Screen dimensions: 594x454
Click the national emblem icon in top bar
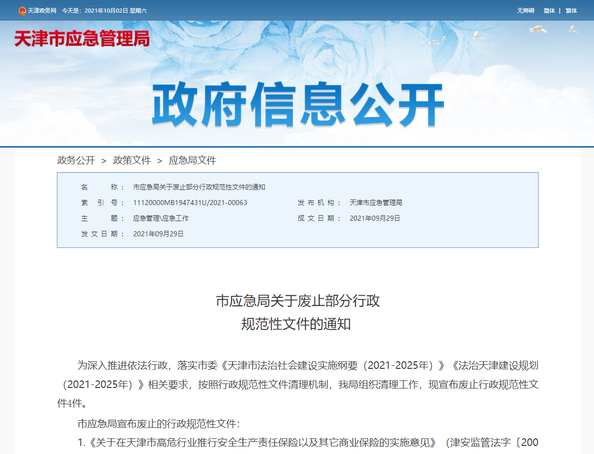[x=22, y=11]
